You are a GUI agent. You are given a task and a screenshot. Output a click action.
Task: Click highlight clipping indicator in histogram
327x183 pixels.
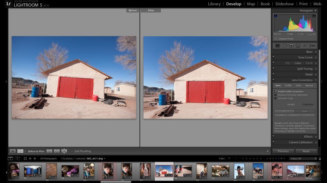[x=314, y=16]
